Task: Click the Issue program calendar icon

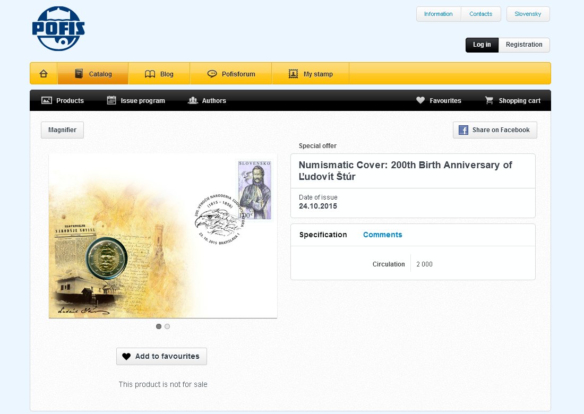Action: point(111,100)
